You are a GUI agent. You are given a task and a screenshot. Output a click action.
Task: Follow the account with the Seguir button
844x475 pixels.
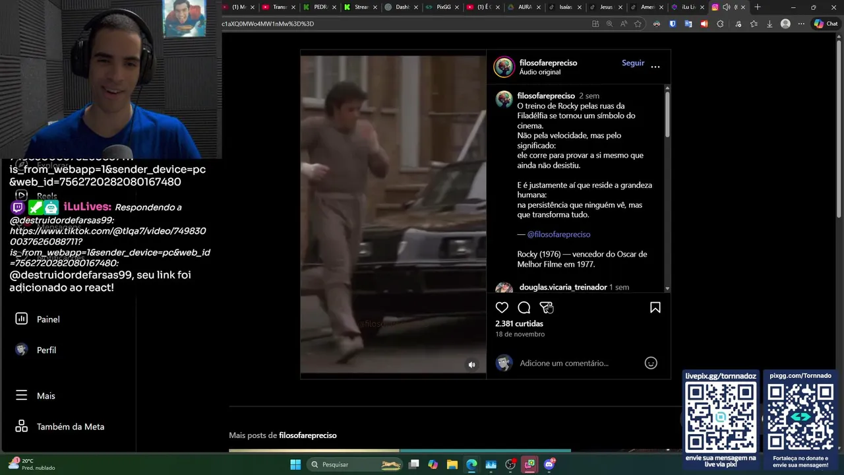point(633,63)
